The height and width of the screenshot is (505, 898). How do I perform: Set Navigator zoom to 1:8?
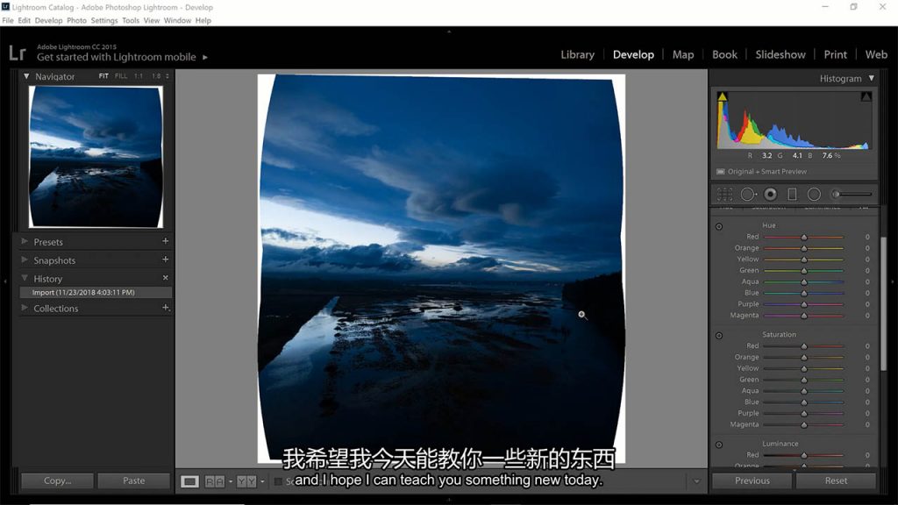point(156,76)
